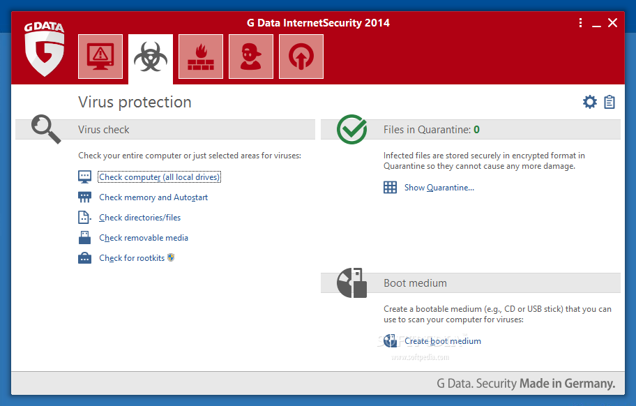The height and width of the screenshot is (406, 636).
Task: Minimize the G Data InternetSecurity window
Action: (596, 25)
